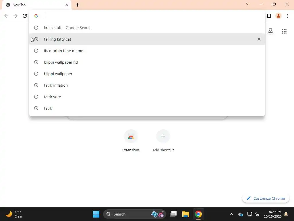Viewport: 294px width, 221px height.
Task: Click the clock icon beside kreekcraft
Action: coord(36,28)
